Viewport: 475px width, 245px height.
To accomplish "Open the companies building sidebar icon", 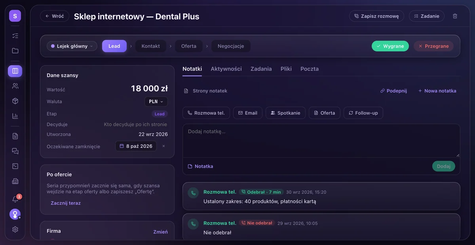I will [15, 181].
